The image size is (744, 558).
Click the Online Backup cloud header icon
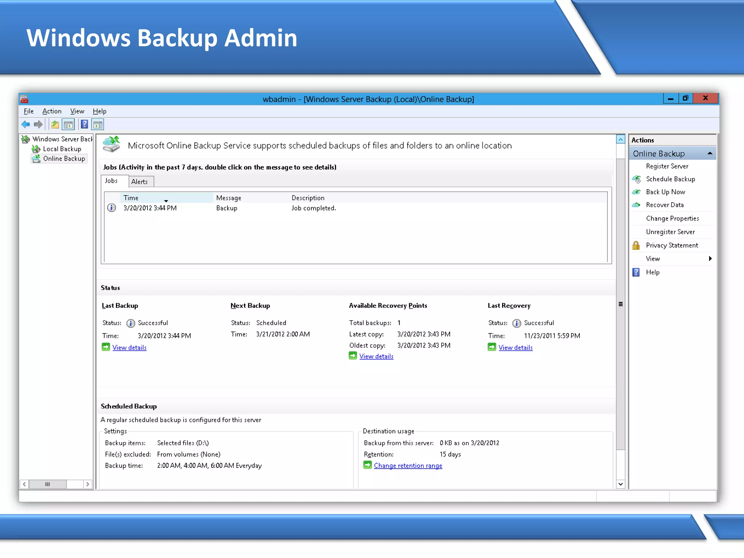[x=112, y=145]
